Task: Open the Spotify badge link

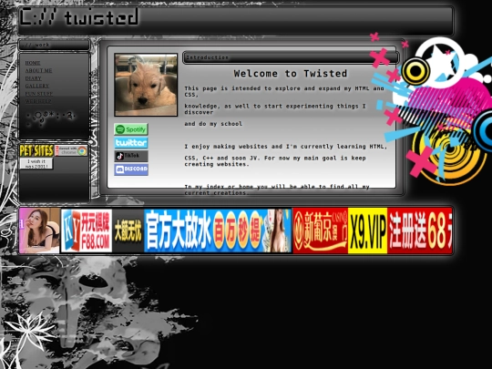Action: pyautogui.click(x=131, y=129)
